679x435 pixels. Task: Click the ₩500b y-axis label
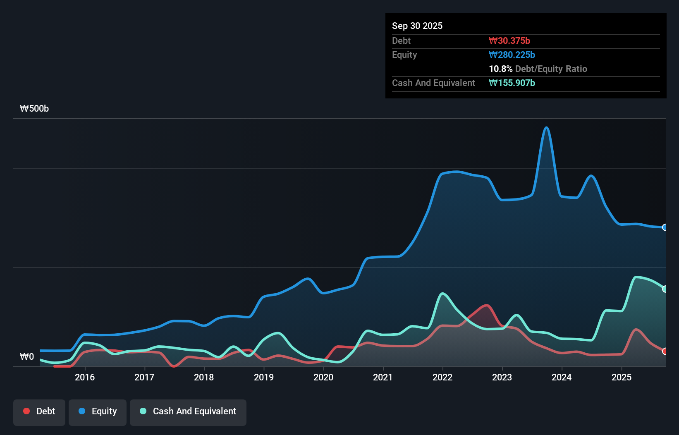(34, 108)
